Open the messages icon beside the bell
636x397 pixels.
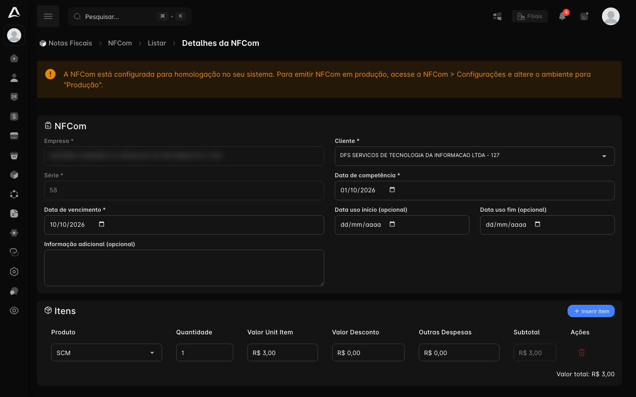coord(584,16)
